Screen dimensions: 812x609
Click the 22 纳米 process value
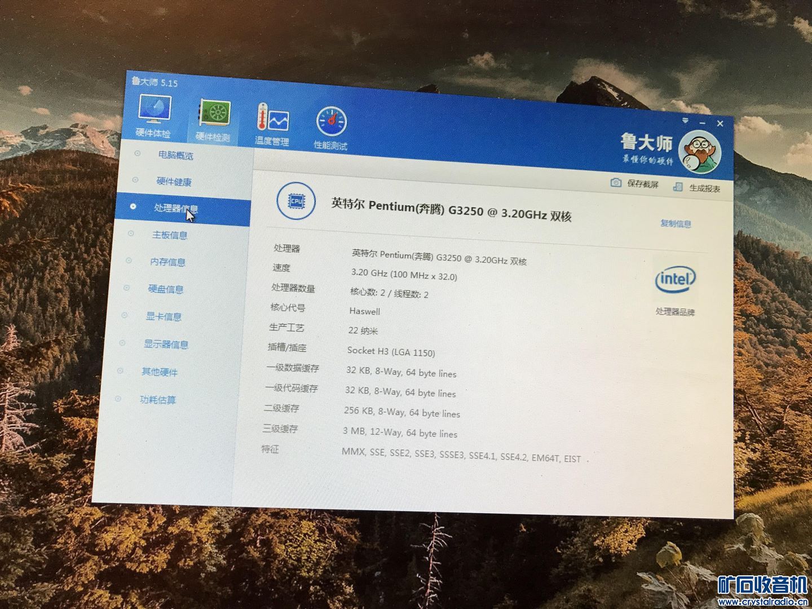tap(363, 331)
